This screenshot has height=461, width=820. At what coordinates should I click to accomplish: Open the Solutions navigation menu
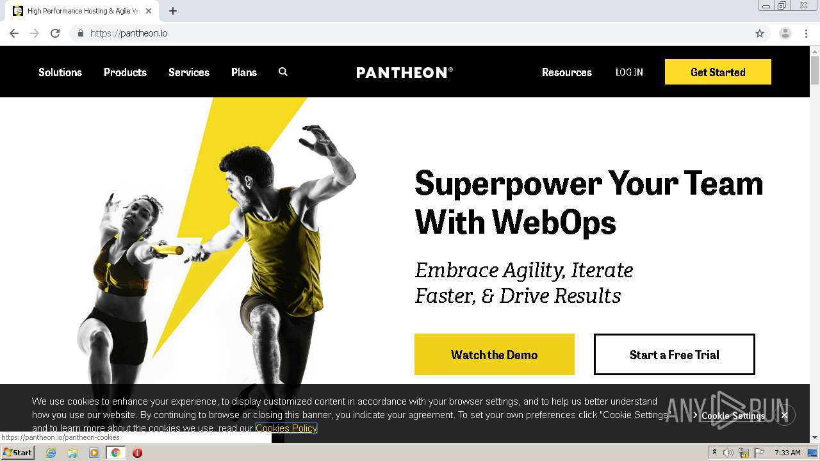click(x=60, y=72)
